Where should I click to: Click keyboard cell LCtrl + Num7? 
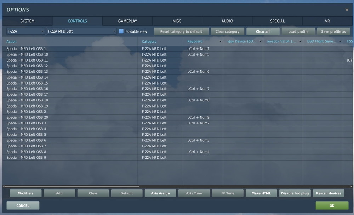[203, 89]
